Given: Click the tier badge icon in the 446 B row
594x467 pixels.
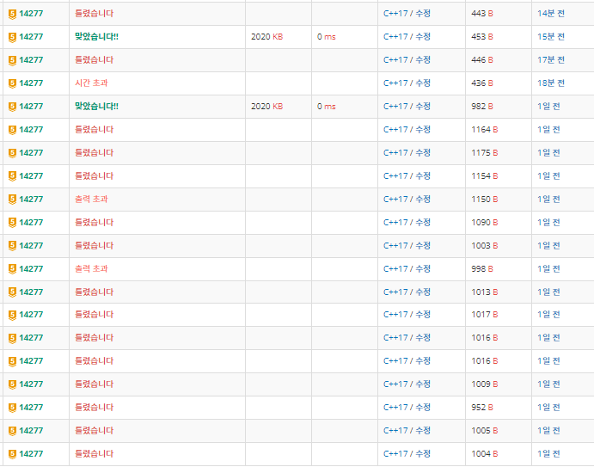Looking at the screenshot, I should pos(12,60).
